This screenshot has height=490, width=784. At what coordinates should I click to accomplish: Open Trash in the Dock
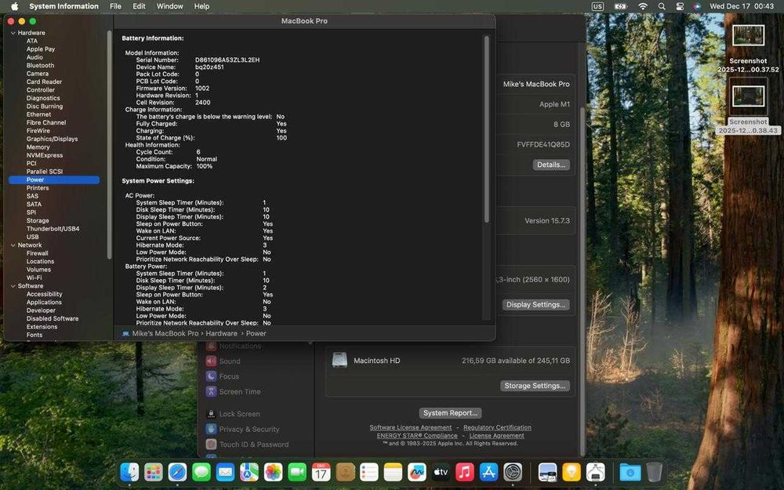point(654,472)
